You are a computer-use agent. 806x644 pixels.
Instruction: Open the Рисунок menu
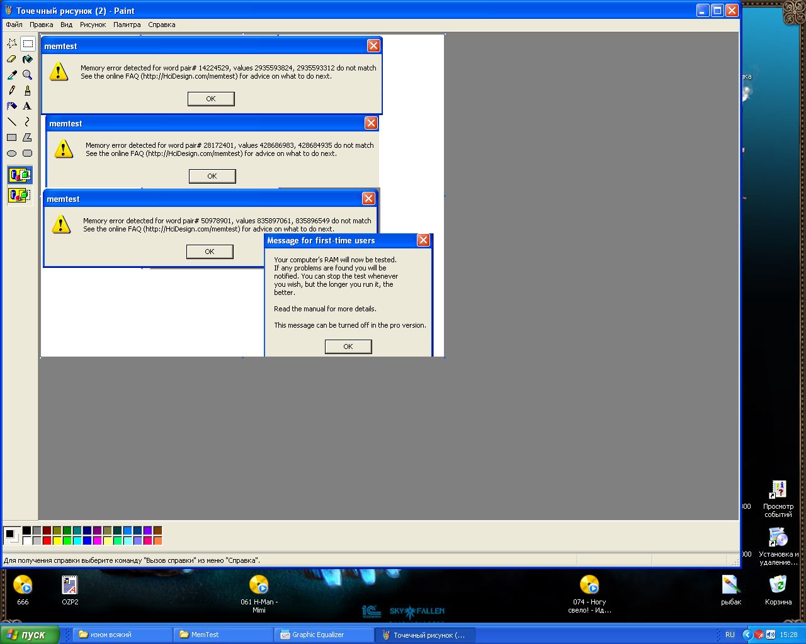coord(93,25)
